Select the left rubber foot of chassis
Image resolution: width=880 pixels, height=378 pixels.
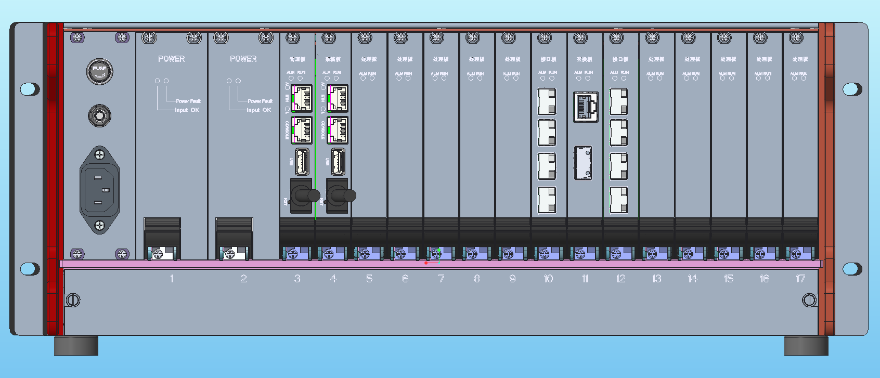(76, 346)
